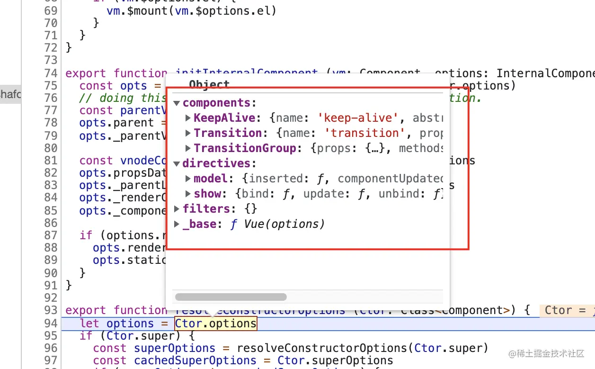Click the 'Vue(options)' function value
The width and height of the screenshot is (595, 369).
pos(284,224)
